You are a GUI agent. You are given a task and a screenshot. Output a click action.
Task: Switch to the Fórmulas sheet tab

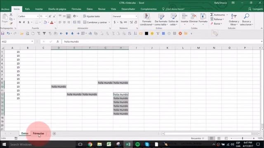38,133
